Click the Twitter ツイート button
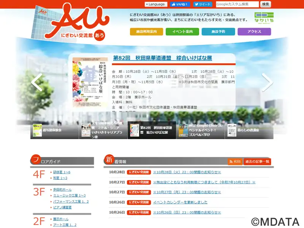Image resolution: width=304 pixels, height=228 pixels. coord(203,4)
